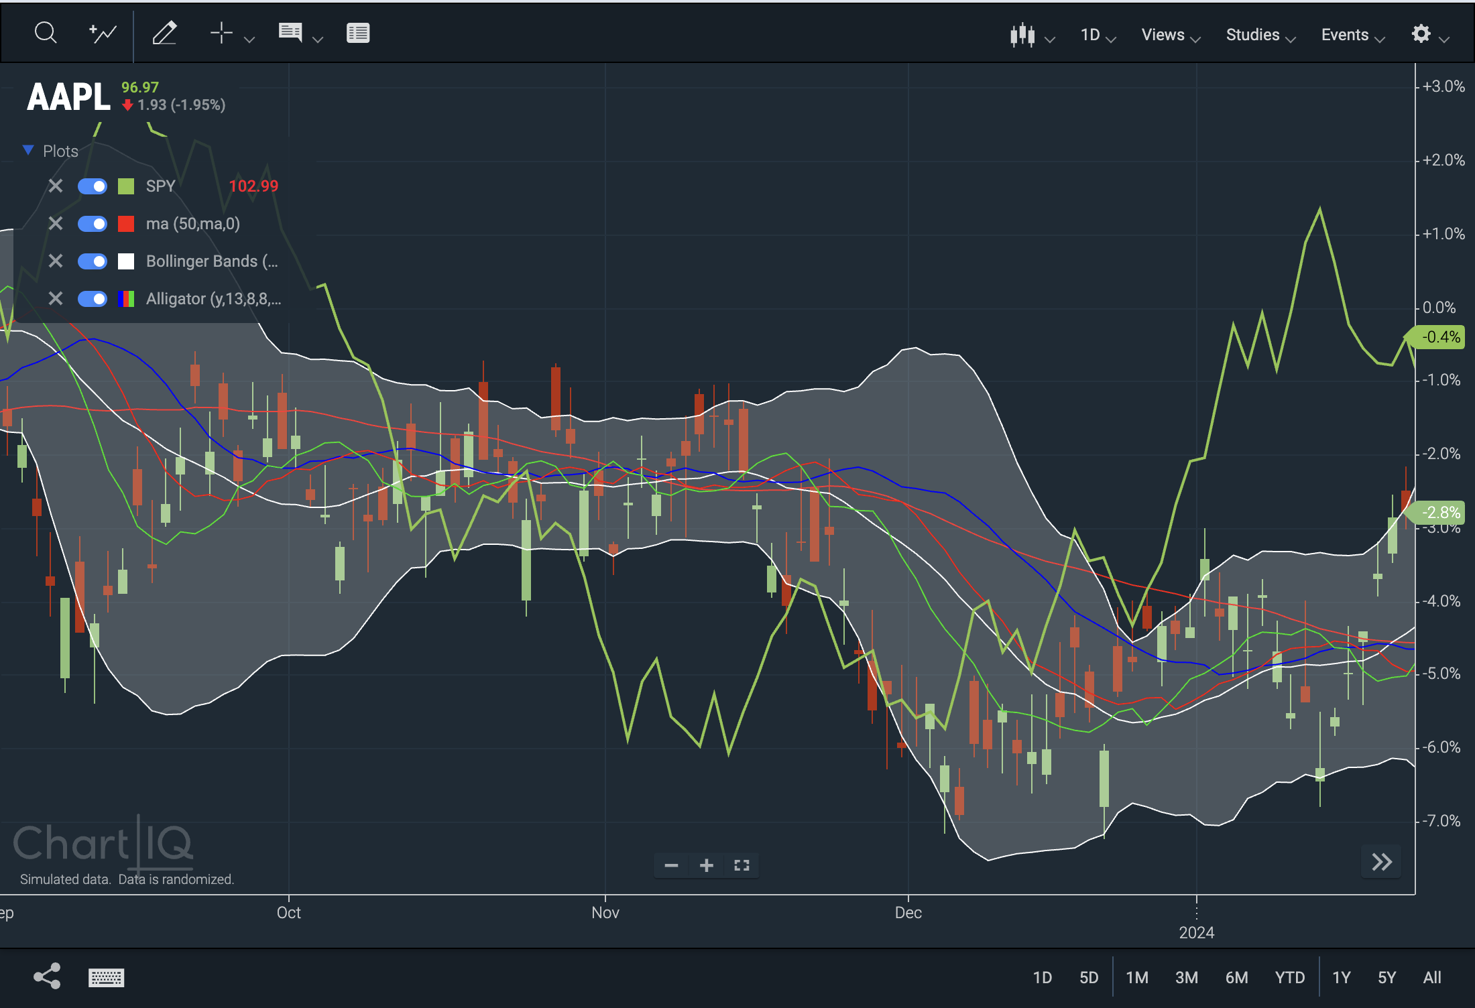Click the Oct label on time axis

pyautogui.click(x=289, y=913)
